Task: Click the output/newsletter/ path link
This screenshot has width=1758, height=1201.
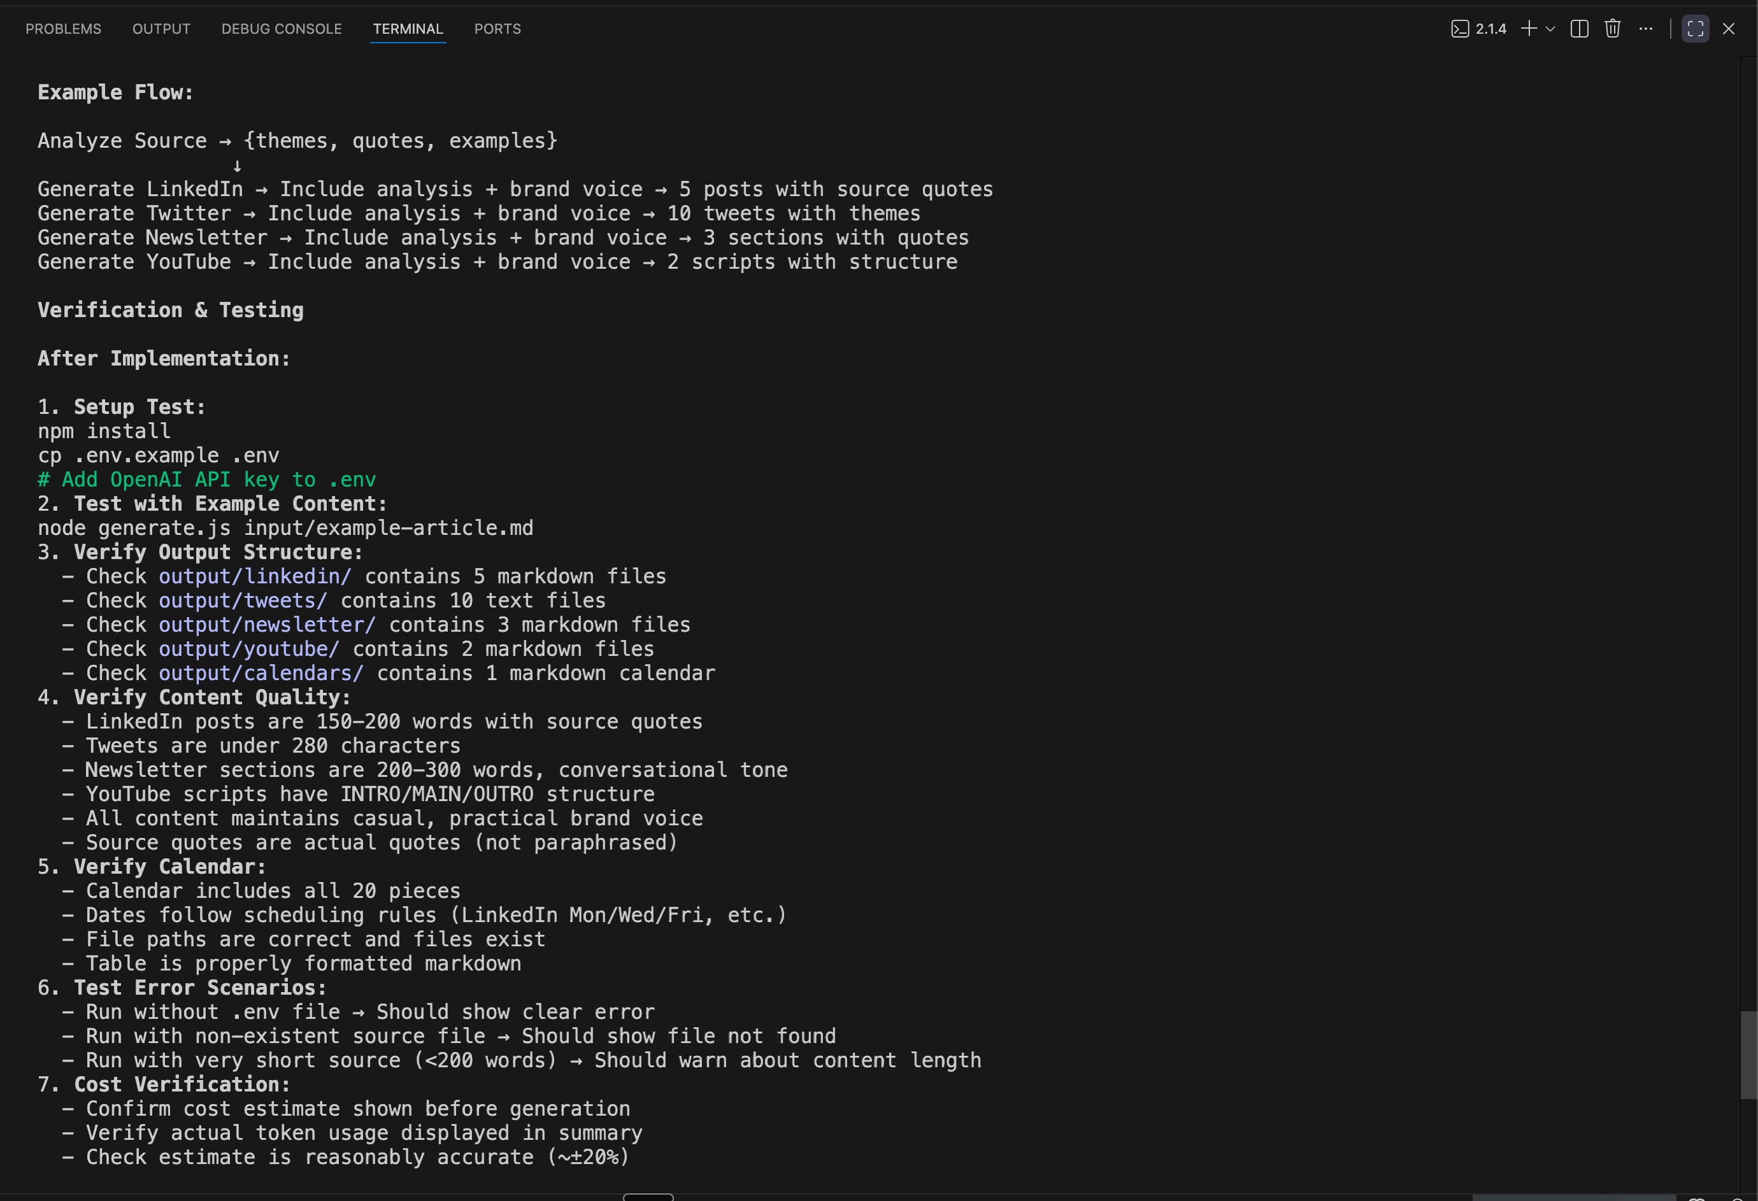Action: [x=267, y=625]
